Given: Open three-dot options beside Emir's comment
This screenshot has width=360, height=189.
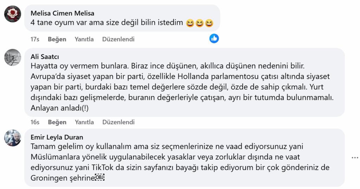Looking at the screenshot, I should click(x=355, y=158).
